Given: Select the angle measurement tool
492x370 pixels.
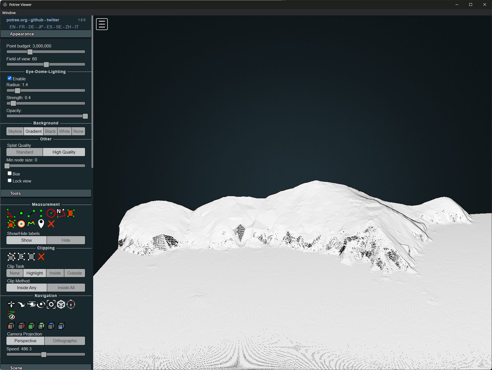Looking at the screenshot, I should (x=11, y=213).
